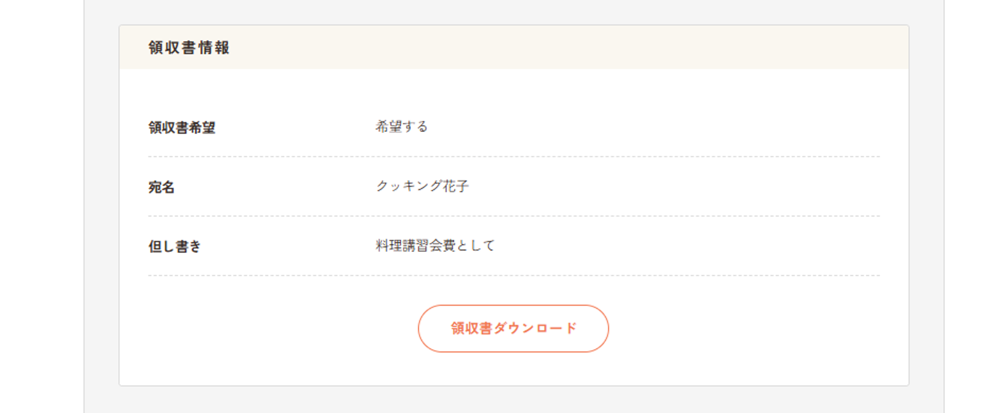Click the 料理講習会費として proviso text
The height and width of the screenshot is (413, 995).
tap(435, 246)
